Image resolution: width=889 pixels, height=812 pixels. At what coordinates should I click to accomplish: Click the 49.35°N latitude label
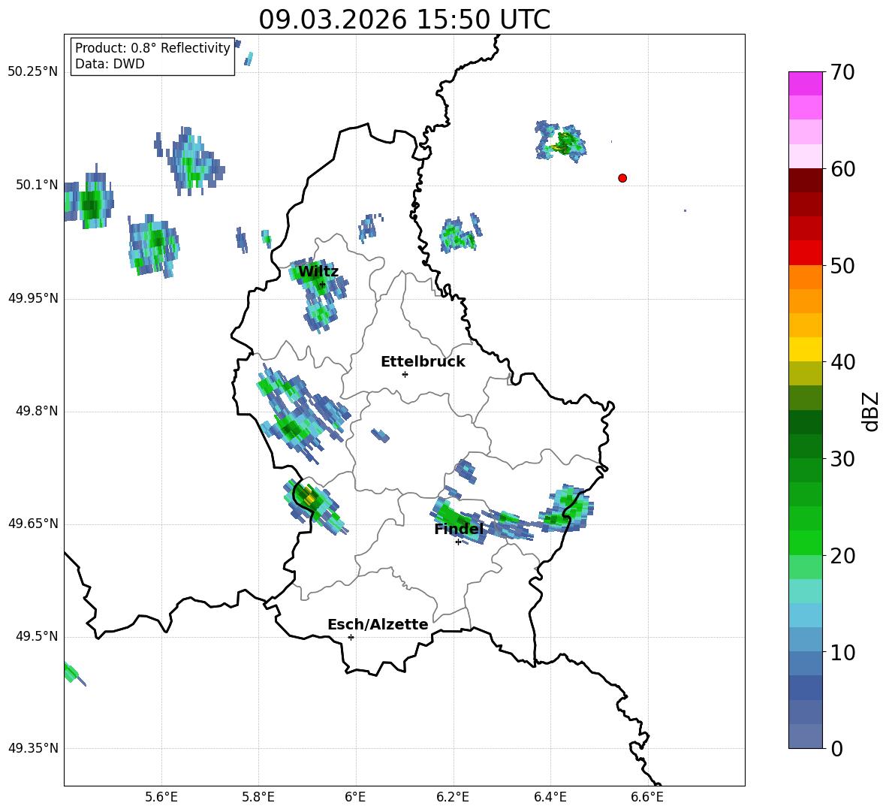point(32,748)
